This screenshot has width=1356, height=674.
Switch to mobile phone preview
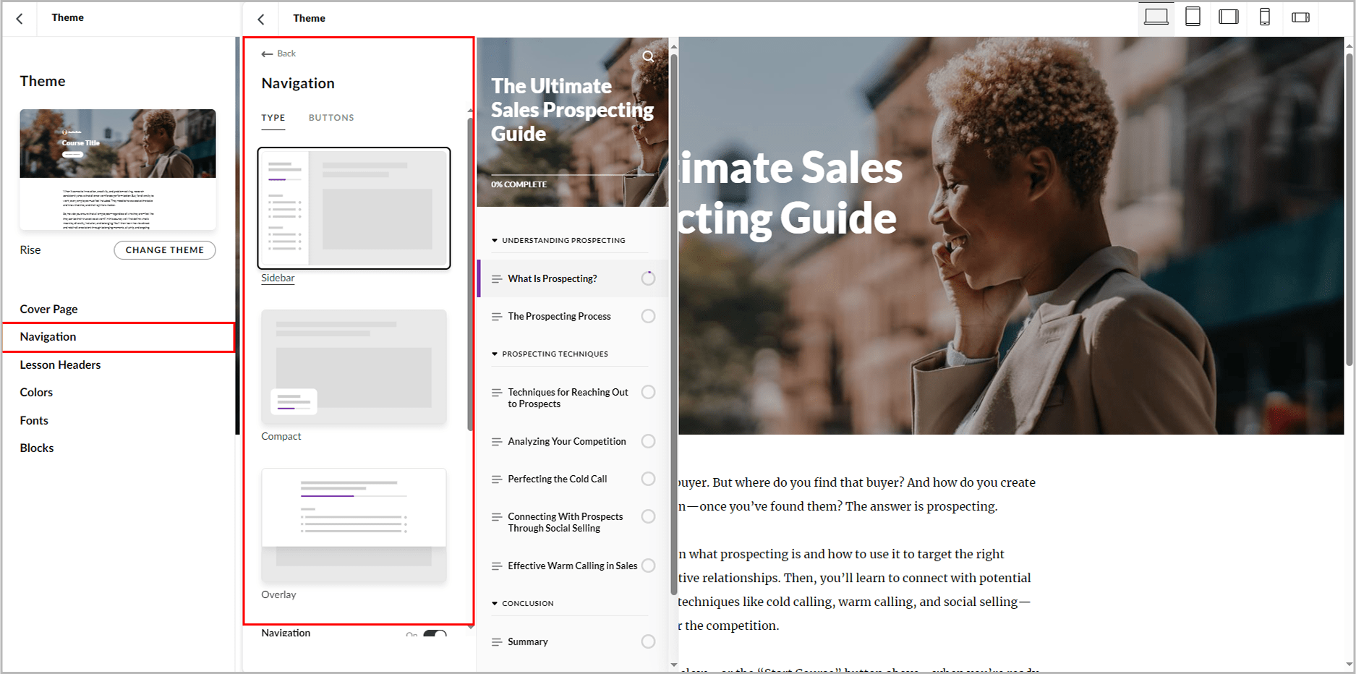click(x=1264, y=16)
